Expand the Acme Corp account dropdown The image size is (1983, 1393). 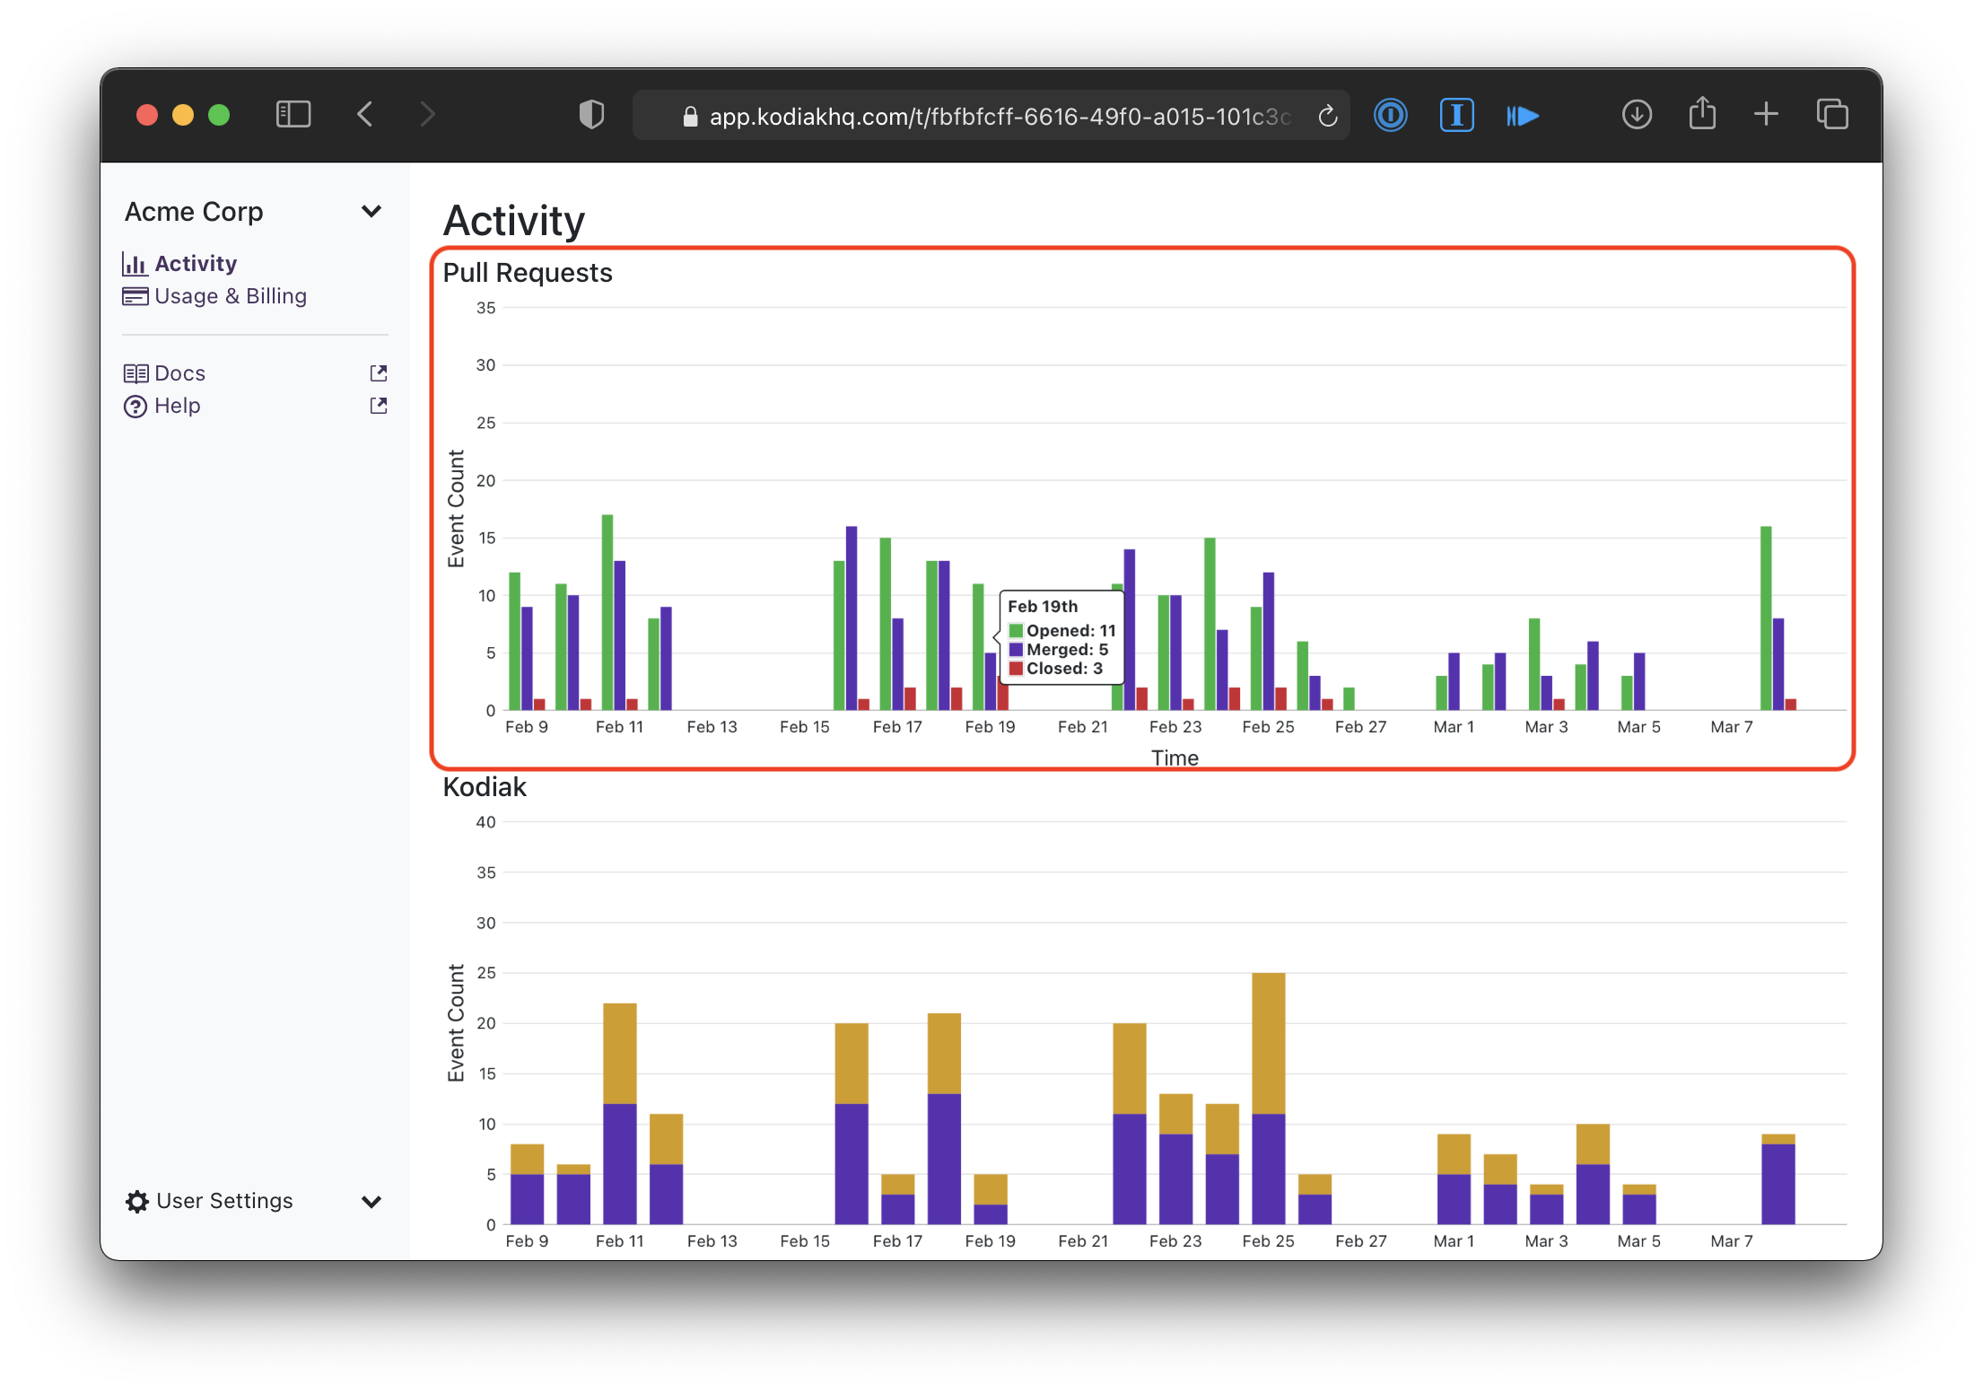[371, 212]
